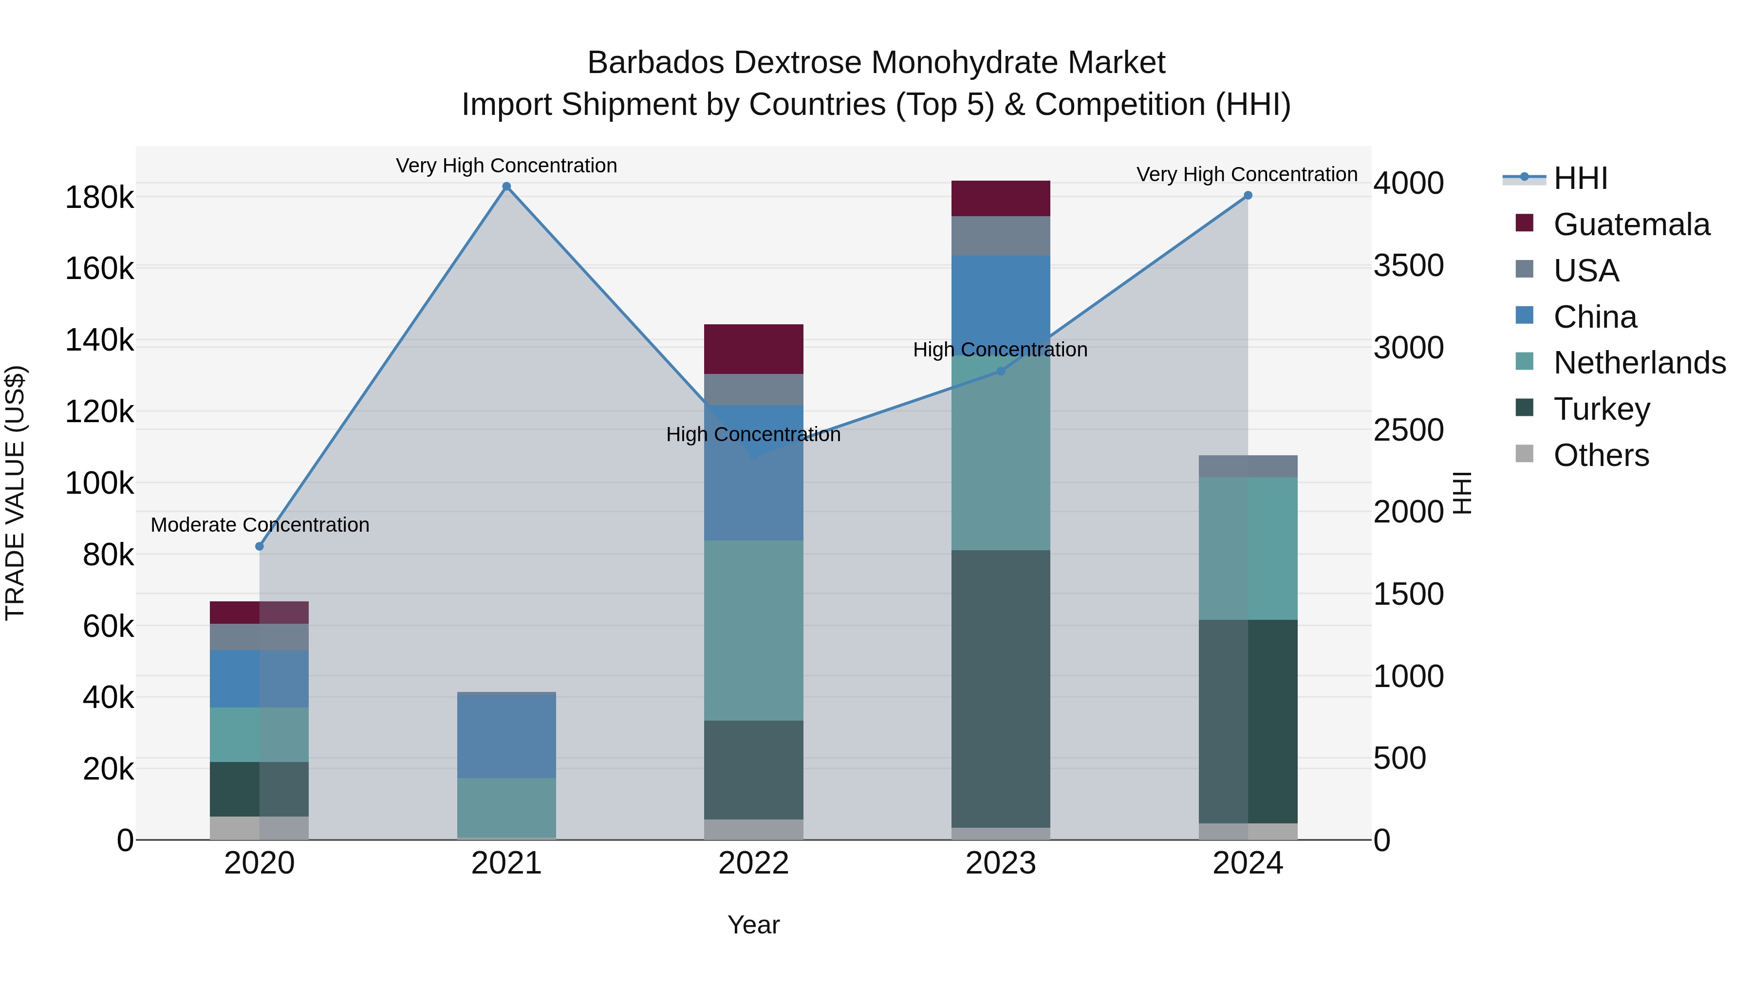Click the 2023 Turkey bar segment
1753x986 pixels.
tap(1000, 688)
